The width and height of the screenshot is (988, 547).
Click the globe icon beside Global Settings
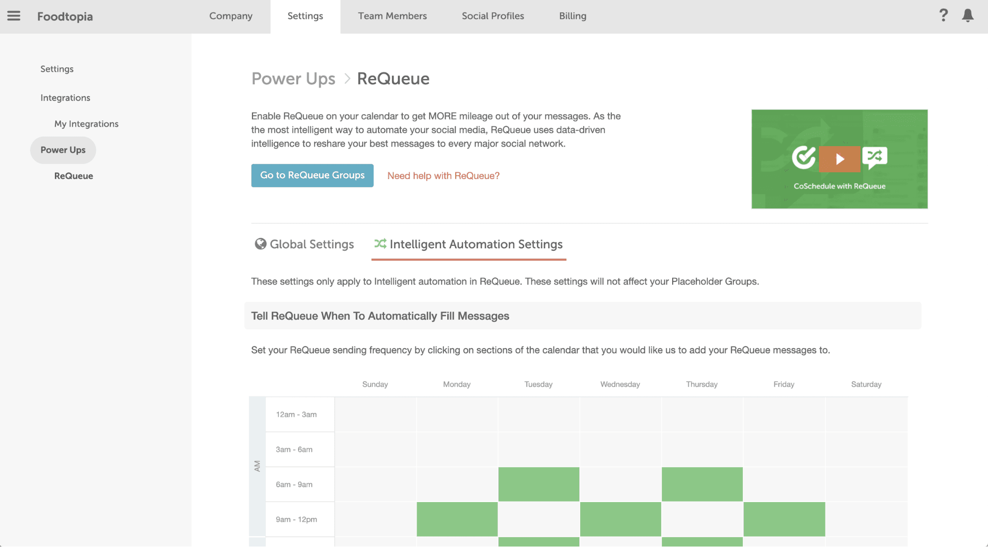pos(260,244)
